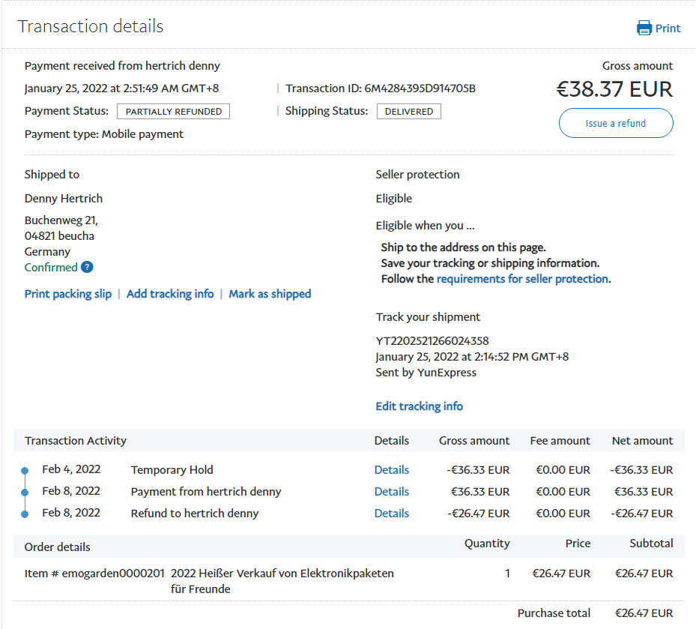Click Edit tracking info
Viewport: 696px width, 629px height.
click(419, 406)
